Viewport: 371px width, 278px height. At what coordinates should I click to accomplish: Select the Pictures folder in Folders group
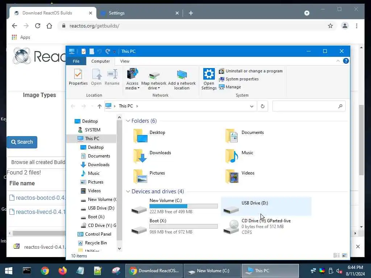point(149,176)
